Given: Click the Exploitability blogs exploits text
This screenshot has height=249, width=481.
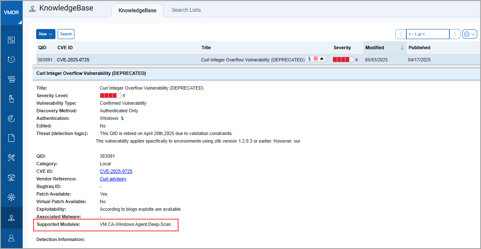Looking at the screenshot, I should [x=141, y=209].
